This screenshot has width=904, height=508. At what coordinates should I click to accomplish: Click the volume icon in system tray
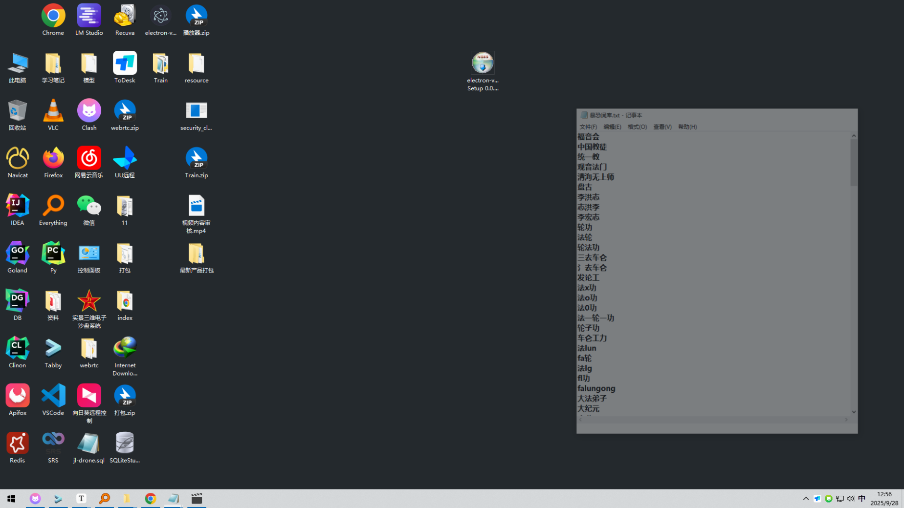point(851,499)
